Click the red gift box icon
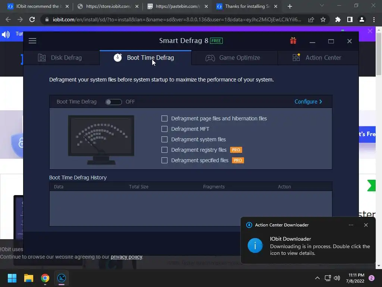The image size is (382, 287). click(293, 40)
